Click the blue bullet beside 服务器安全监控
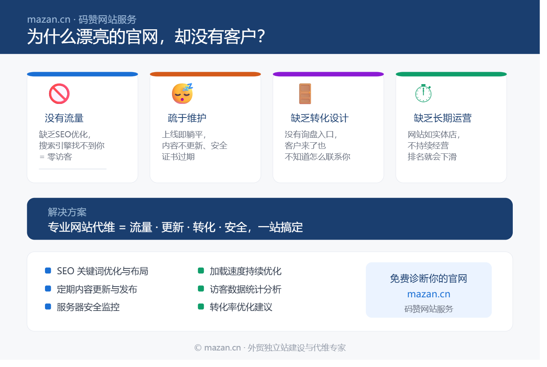 coord(48,306)
